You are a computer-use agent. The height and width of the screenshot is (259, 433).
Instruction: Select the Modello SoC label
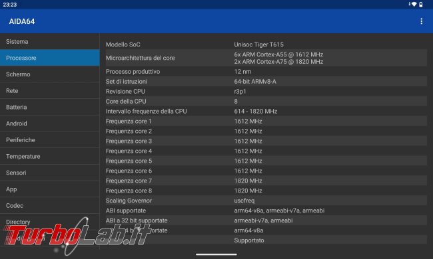coord(123,44)
